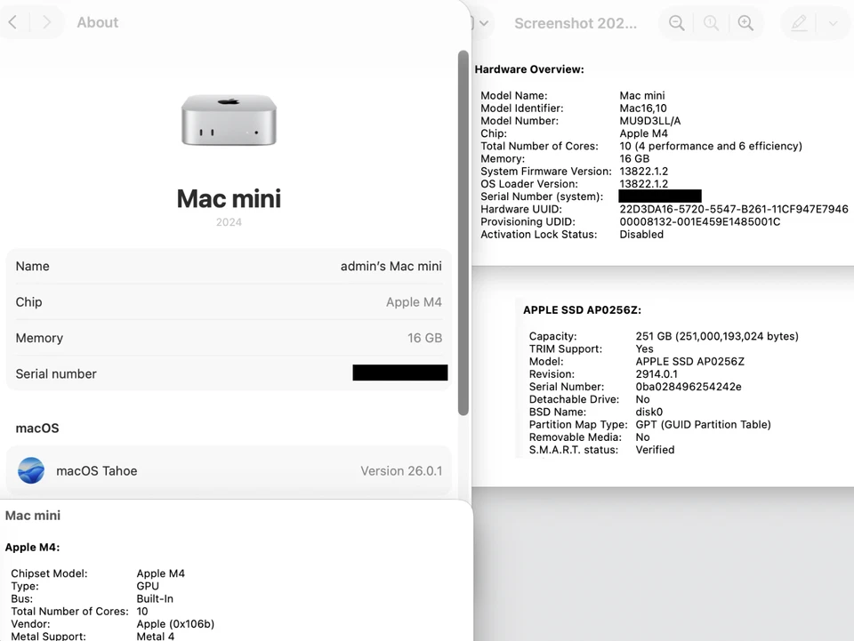The width and height of the screenshot is (854, 641).
Task: Open the macOS Tahoe Version 26.0.1 entry
Action: tap(229, 470)
